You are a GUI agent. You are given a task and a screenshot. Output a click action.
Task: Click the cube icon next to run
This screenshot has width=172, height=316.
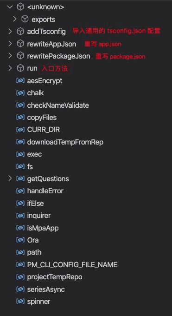20,68
